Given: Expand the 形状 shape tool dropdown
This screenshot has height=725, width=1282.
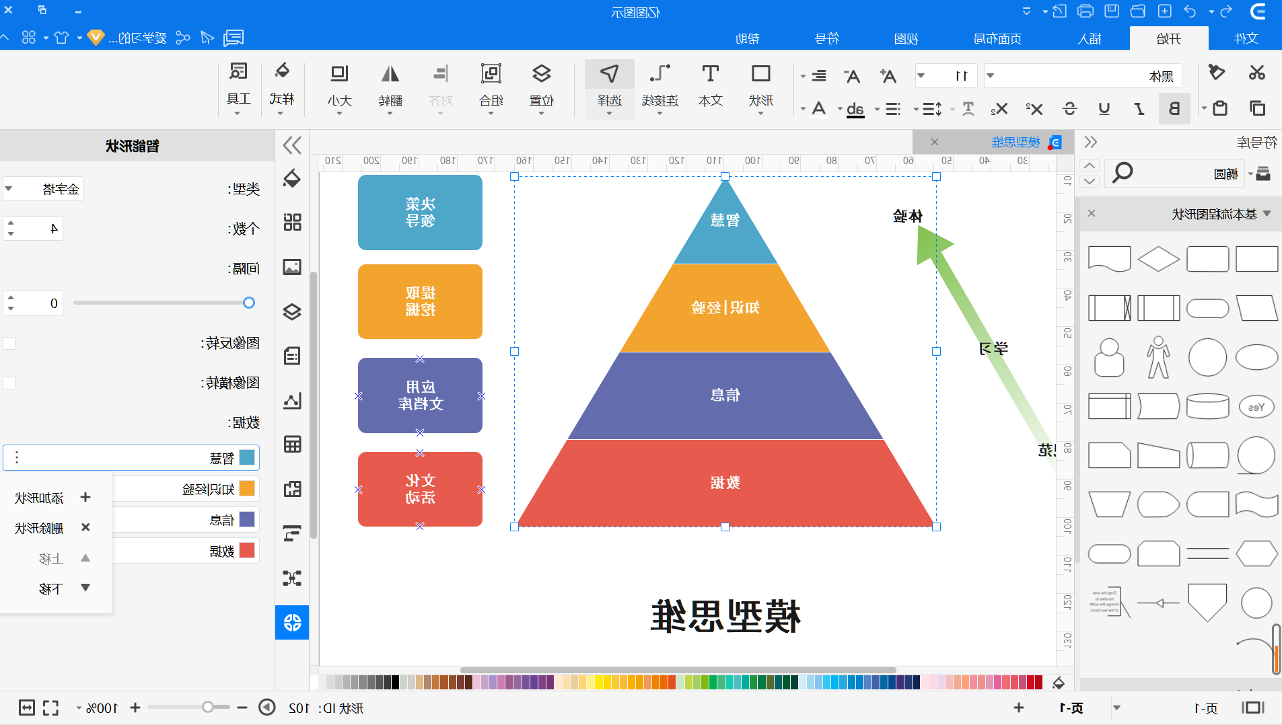Looking at the screenshot, I should click(x=760, y=113).
